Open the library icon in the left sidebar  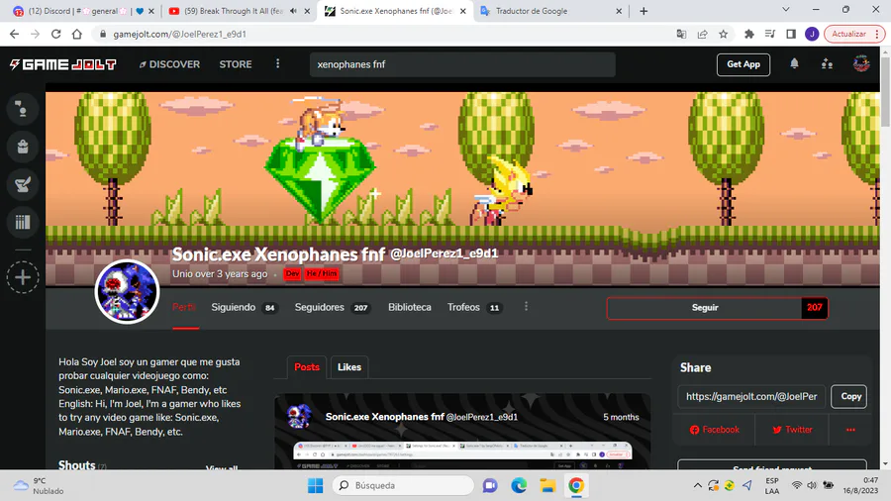point(23,222)
